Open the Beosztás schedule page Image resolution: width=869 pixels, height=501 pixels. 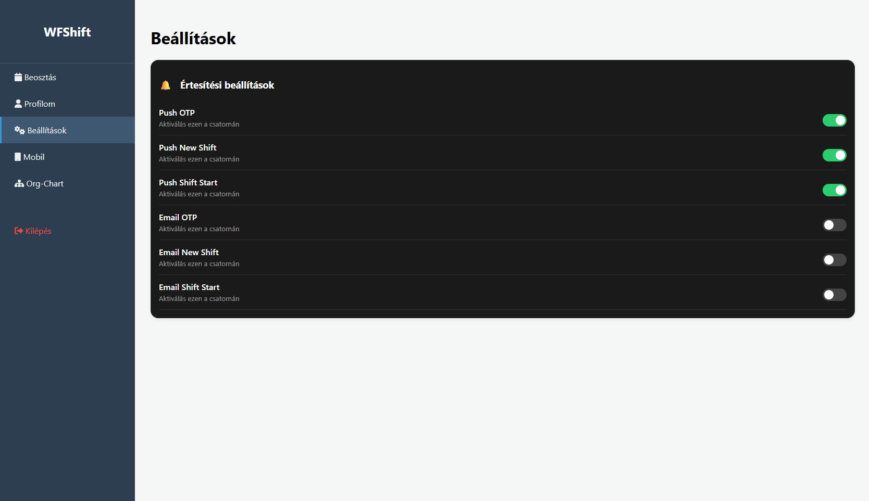tap(40, 77)
